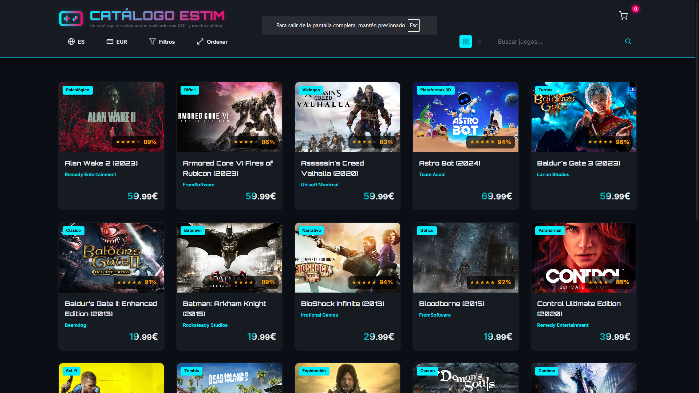699x393 pixels.
Task: Open the Baldur's Gate II cover image
Action: [x=111, y=258]
